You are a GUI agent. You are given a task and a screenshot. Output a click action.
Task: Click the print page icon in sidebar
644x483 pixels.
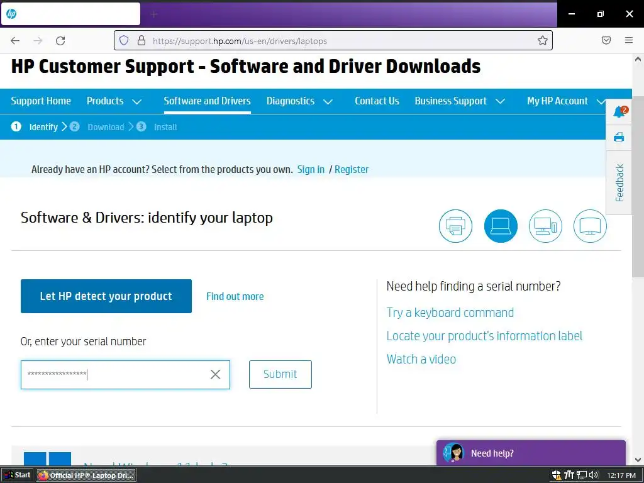pyautogui.click(x=619, y=137)
